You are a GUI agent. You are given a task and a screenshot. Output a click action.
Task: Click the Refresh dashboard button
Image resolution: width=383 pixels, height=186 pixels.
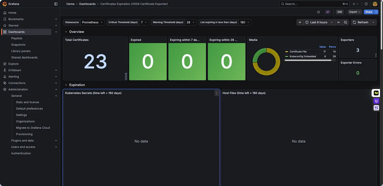pyautogui.click(x=361, y=22)
